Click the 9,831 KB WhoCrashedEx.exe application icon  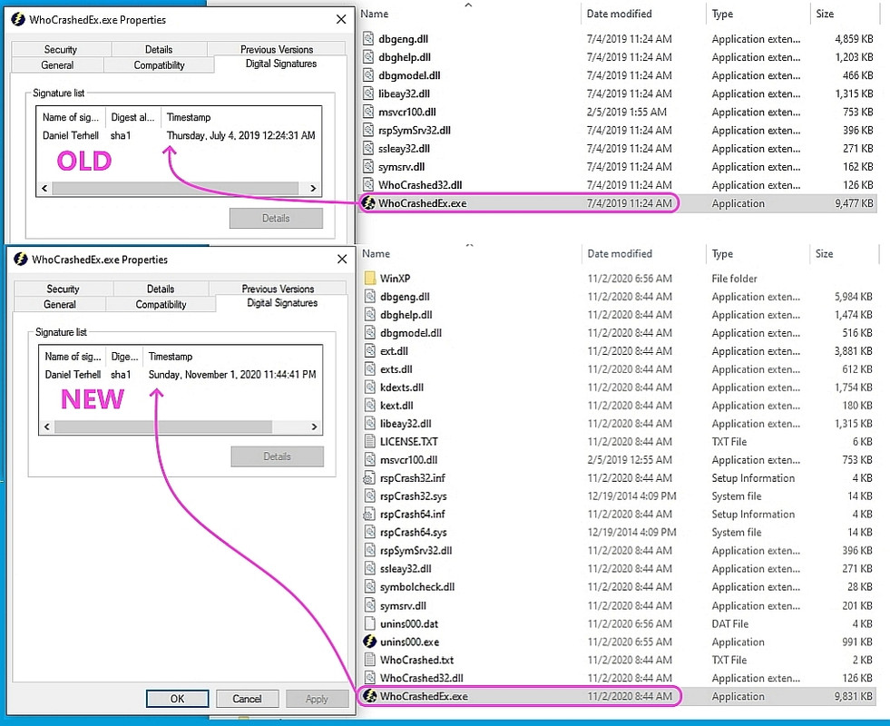pyautogui.click(x=370, y=696)
